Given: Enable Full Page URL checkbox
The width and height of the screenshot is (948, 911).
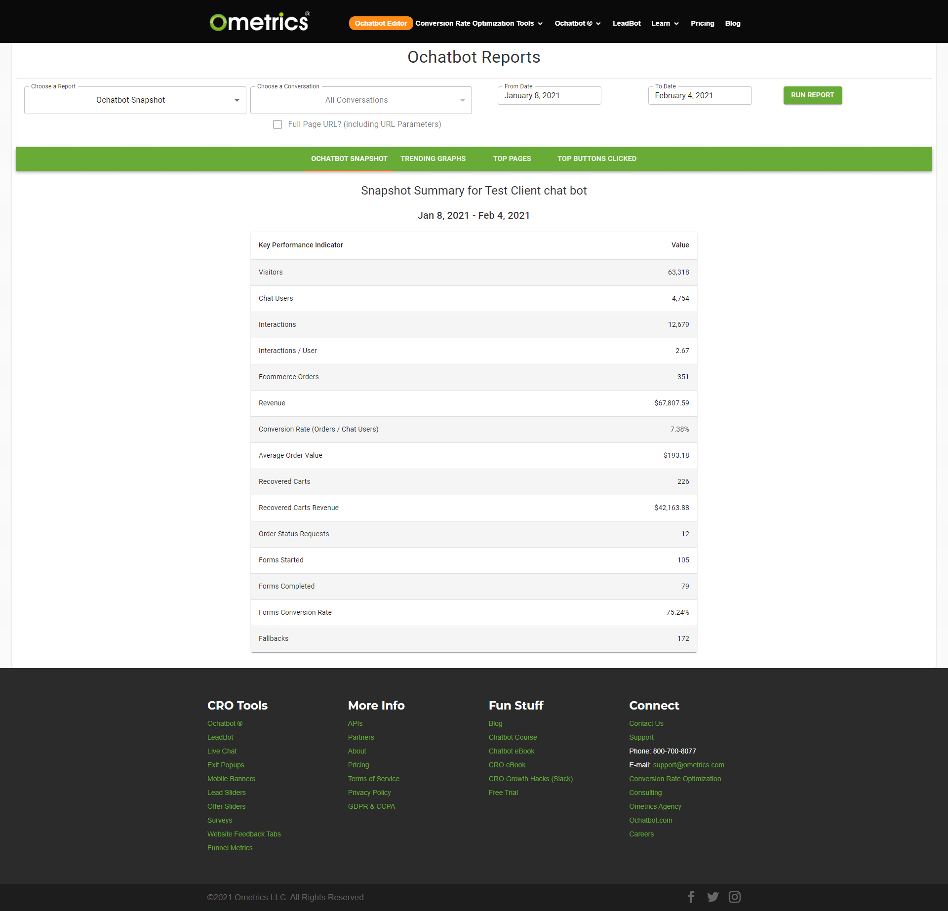Looking at the screenshot, I should (x=277, y=124).
